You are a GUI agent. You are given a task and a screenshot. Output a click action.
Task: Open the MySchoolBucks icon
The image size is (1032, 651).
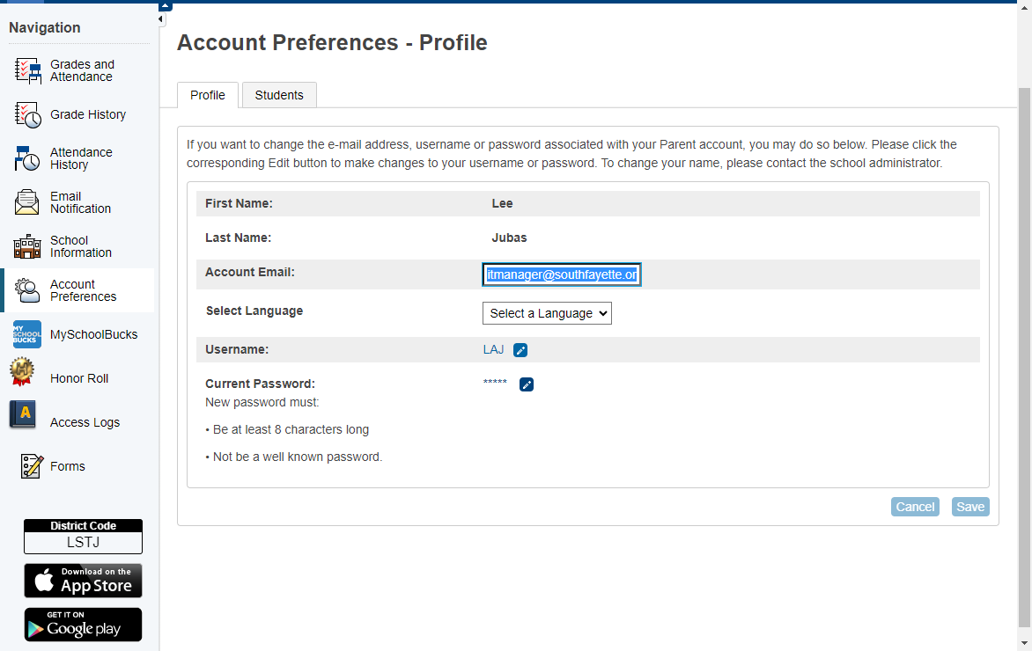[27, 334]
